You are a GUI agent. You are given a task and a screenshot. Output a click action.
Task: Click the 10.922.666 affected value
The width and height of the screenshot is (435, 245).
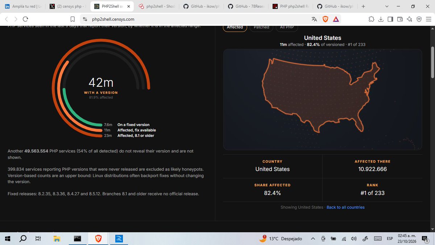click(x=372, y=169)
